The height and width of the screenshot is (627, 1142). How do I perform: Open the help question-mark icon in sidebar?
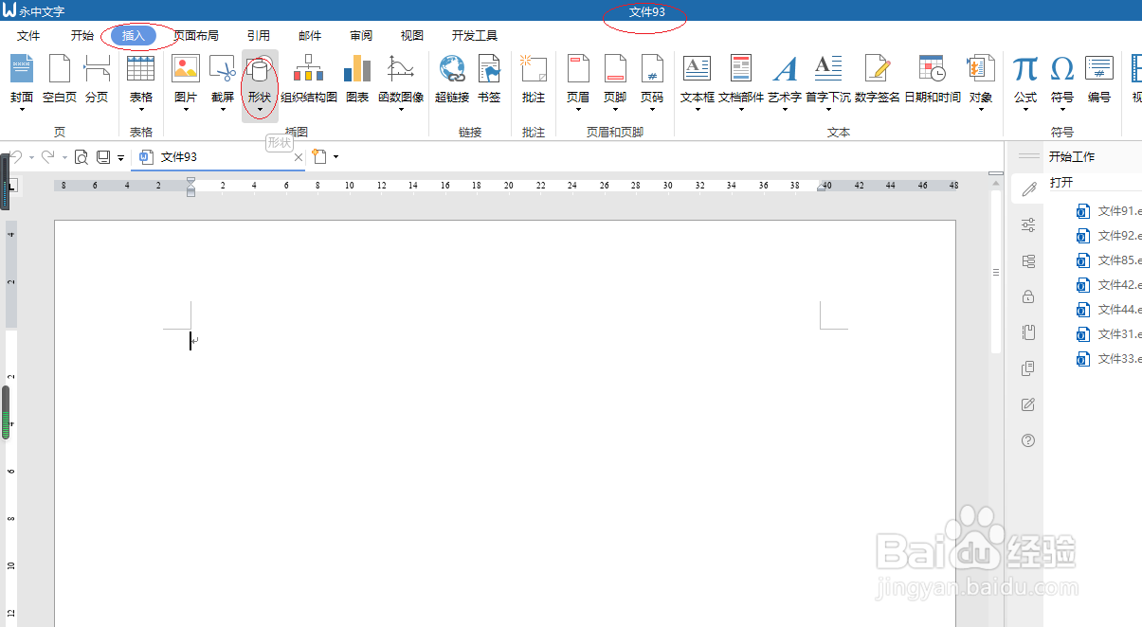point(1028,440)
